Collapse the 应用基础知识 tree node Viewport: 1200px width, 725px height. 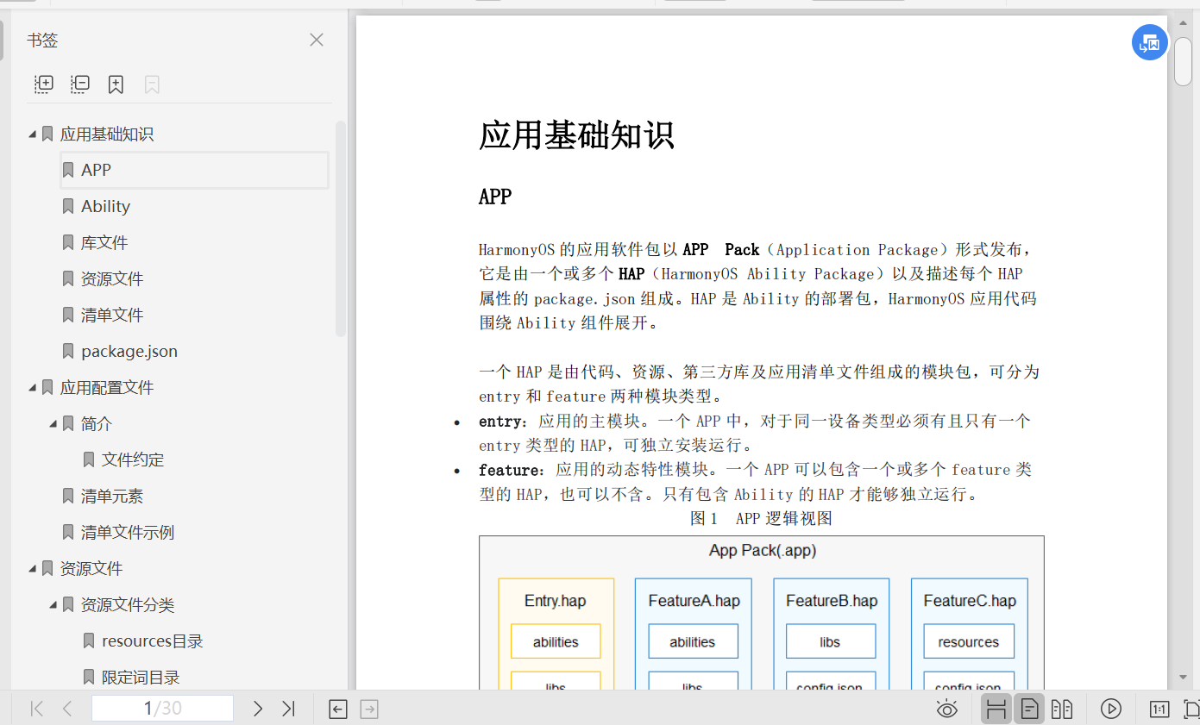33,134
